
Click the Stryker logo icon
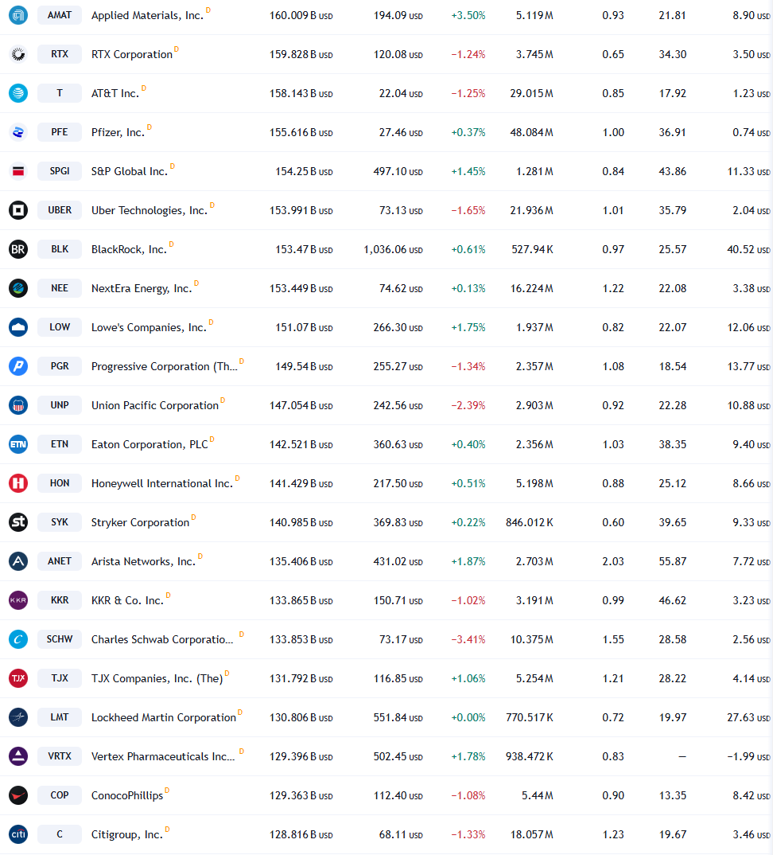tap(18, 521)
